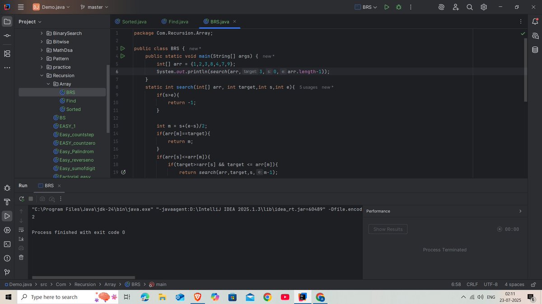Collapse the Array folder

pyautogui.click(x=49, y=84)
